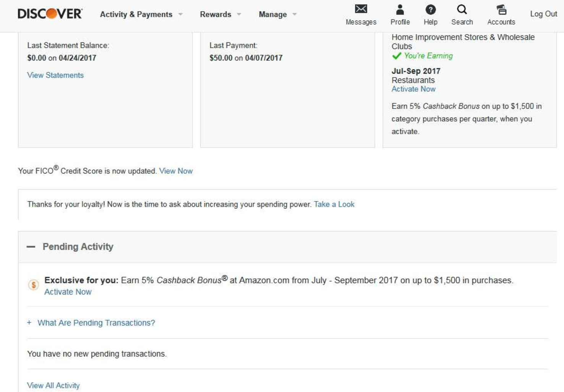Screen dimensions: 564x392
Task: Click the Restaurants category text
Action: coord(413,80)
